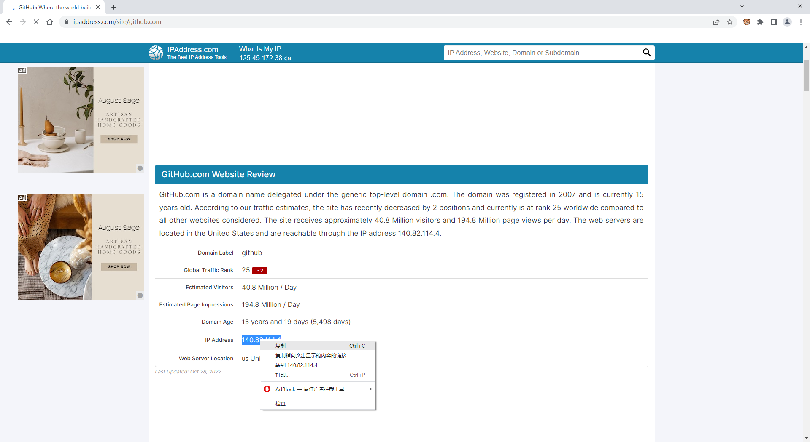
Task: Click the Last Updated date text
Action: (188, 372)
